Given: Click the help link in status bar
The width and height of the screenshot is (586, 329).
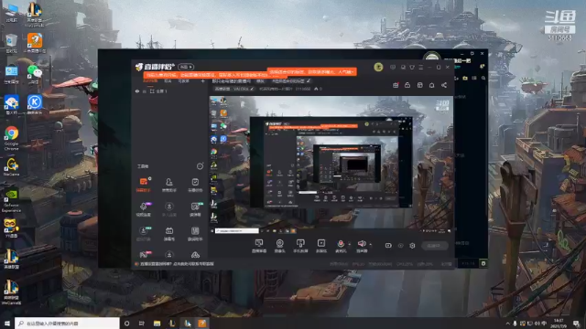Looking at the screenshot, I should [177, 264].
